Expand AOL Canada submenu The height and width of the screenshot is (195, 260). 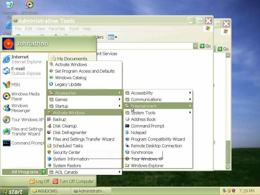click(x=85, y=172)
